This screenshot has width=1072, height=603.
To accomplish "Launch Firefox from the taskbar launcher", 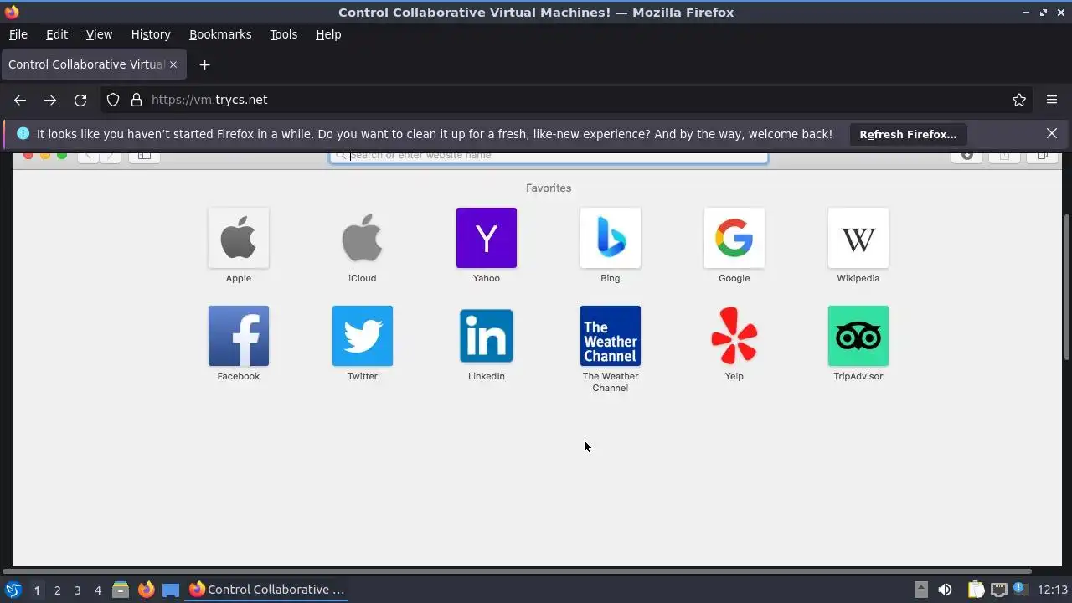I will pos(146,590).
